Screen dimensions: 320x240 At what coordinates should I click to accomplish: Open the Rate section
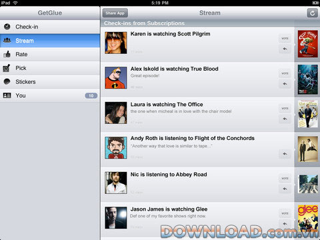(x=50, y=55)
